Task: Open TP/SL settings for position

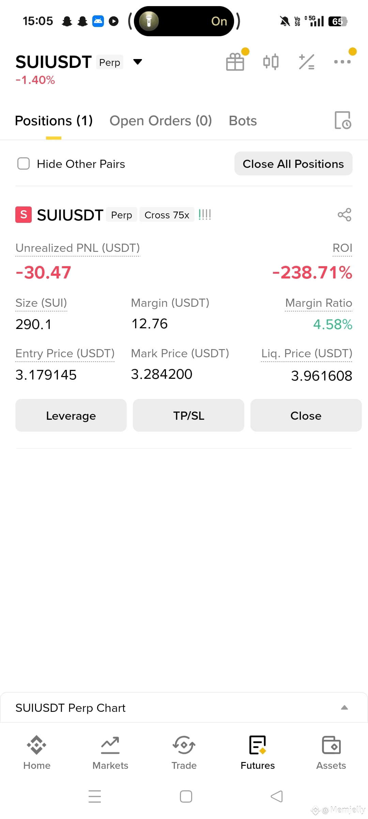Action: point(188,415)
